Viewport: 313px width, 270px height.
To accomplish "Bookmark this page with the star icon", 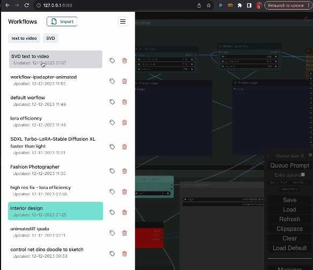I will 208,5.
